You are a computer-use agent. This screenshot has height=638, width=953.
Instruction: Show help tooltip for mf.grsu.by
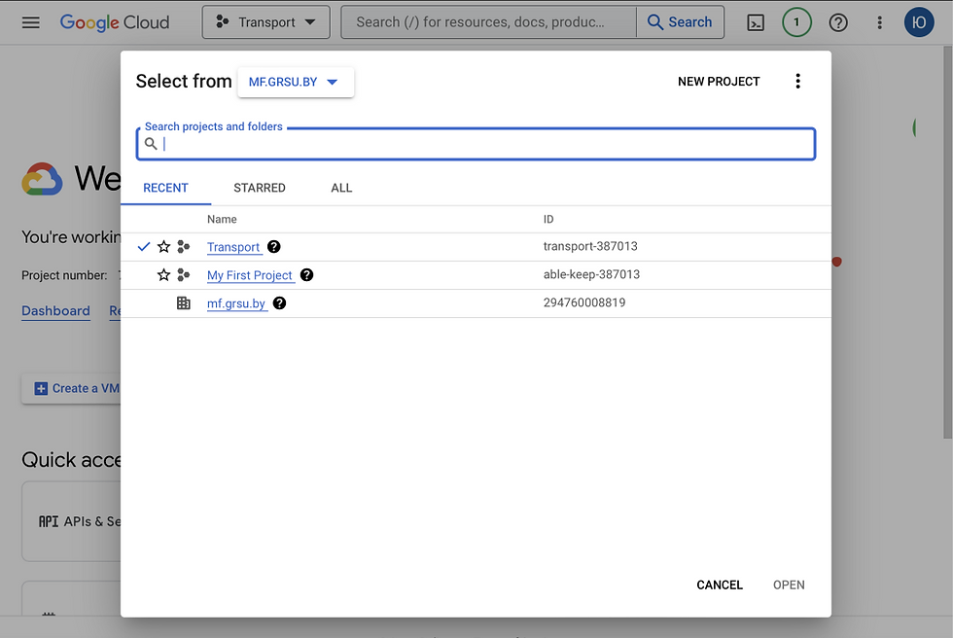pos(280,302)
